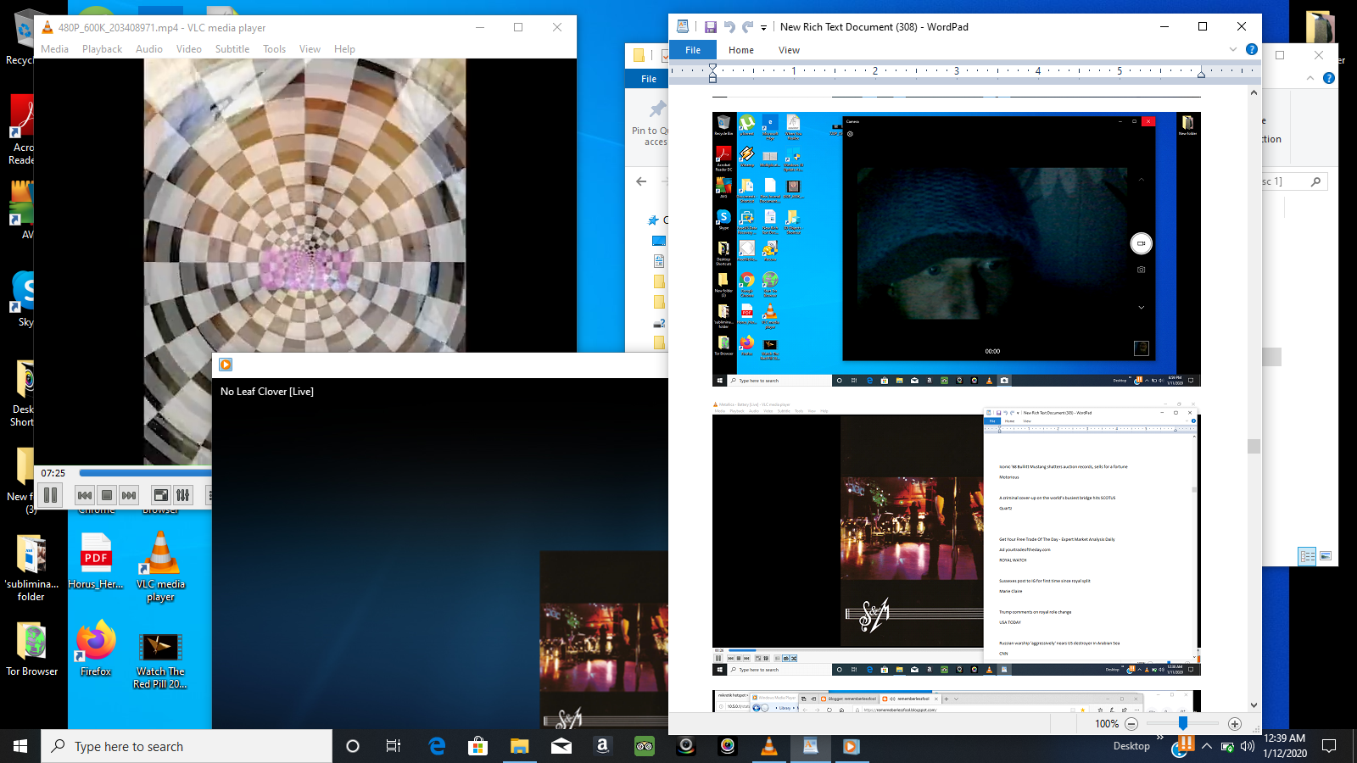Open VLC extended settings equalizer icon
The image size is (1357, 763).
[x=182, y=495]
